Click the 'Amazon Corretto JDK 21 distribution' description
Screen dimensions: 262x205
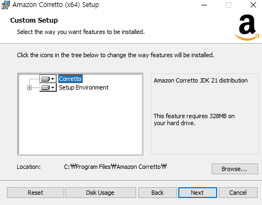[200, 80]
